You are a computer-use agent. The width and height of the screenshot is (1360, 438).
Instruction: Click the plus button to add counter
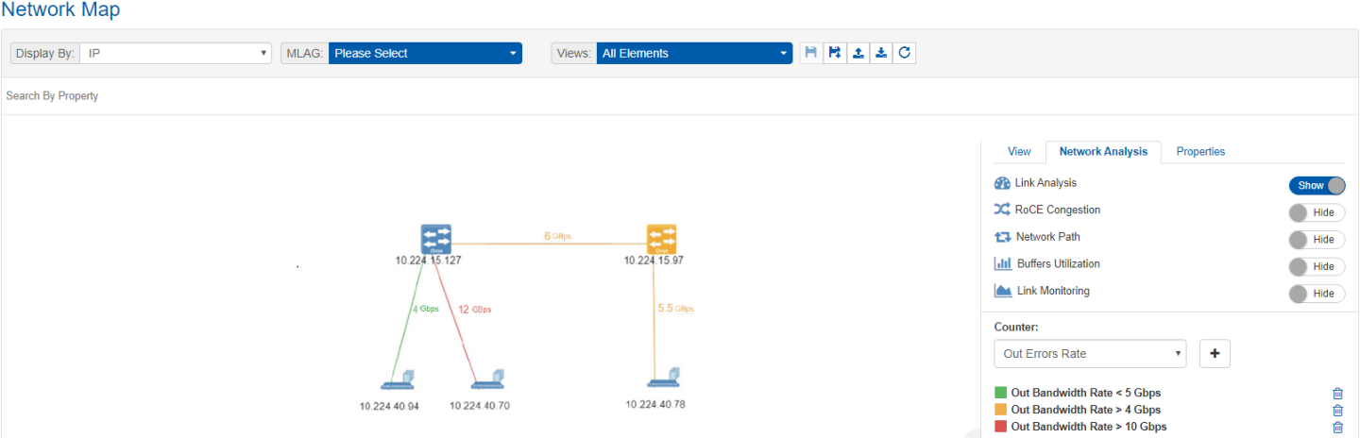pyautogui.click(x=1215, y=354)
